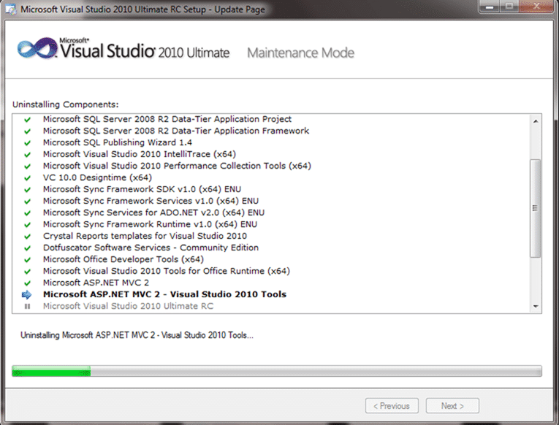Click checkmark beside Sync Framework SDK v1.0
The image size is (559, 425).
(x=27, y=190)
